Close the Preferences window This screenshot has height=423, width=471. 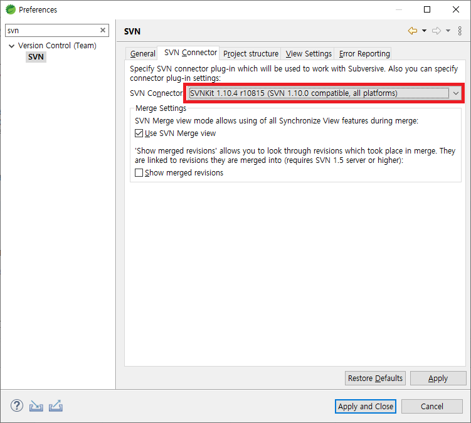pos(456,9)
